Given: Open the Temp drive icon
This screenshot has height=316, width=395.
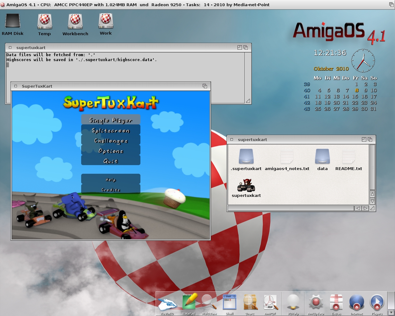Looking at the screenshot, I should click(44, 25).
